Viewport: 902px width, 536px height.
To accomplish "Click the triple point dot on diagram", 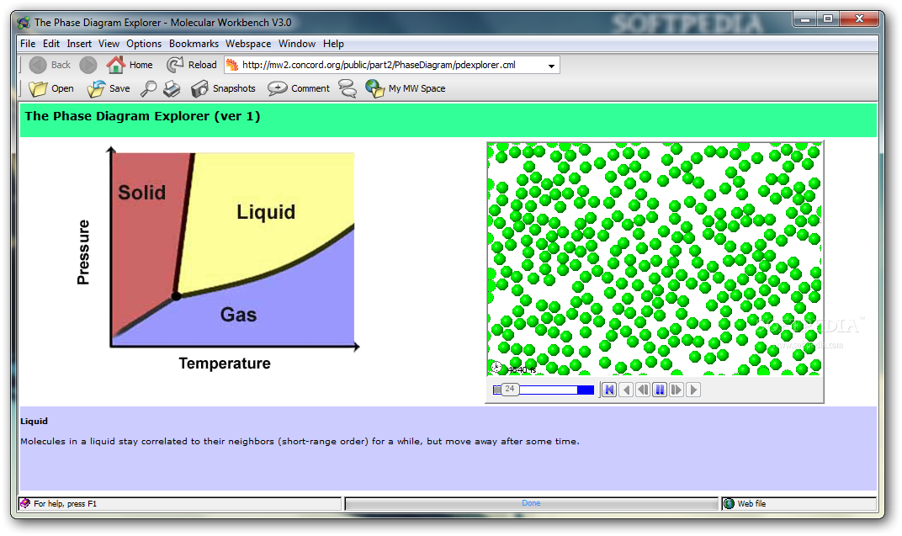I will click(176, 296).
